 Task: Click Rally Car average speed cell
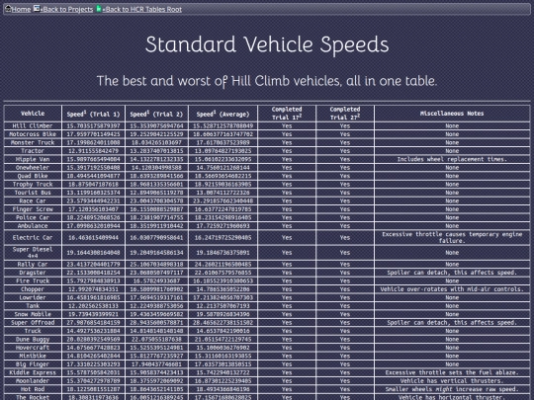click(222, 265)
